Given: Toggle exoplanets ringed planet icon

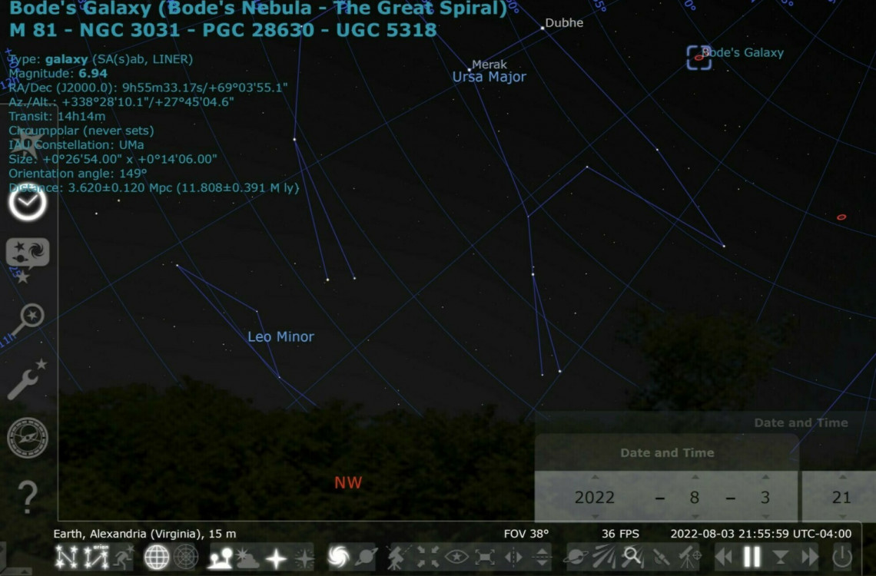Looking at the screenshot, I should click(x=576, y=557).
